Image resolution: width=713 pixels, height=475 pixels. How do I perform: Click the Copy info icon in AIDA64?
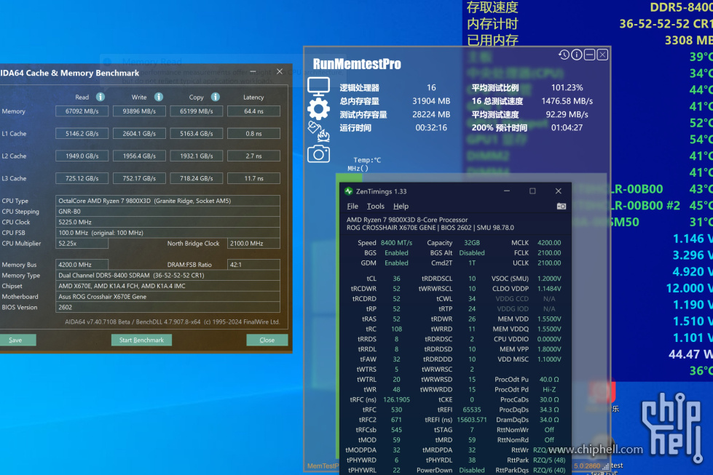pos(216,97)
